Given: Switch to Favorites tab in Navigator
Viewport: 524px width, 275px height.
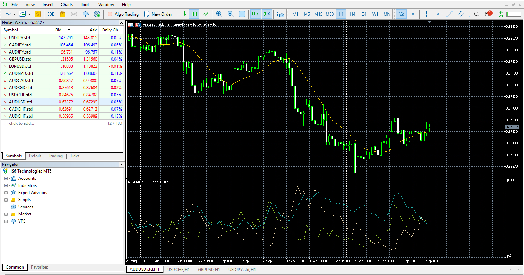Looking at the screenshot, I should pyautogui.click(x=39, y=267).
